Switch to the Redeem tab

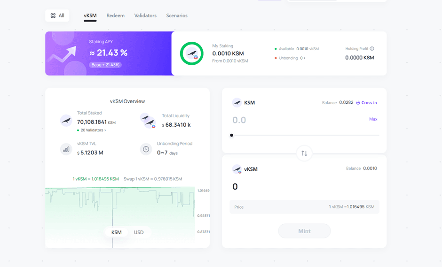point(115,15)
